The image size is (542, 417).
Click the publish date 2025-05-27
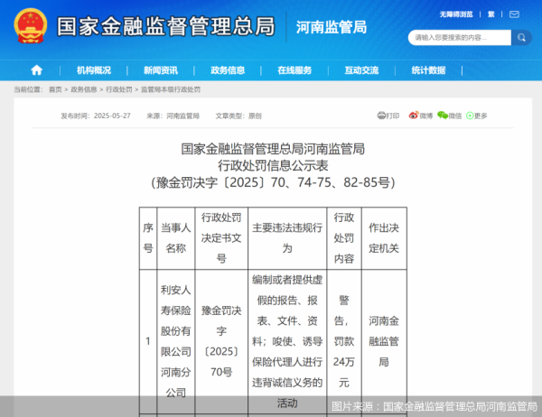(112, 116)
